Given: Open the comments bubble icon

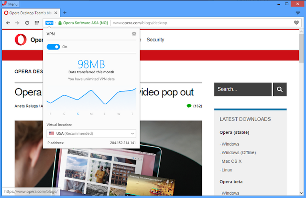Looking at the screenshot, I should (189, 106).
